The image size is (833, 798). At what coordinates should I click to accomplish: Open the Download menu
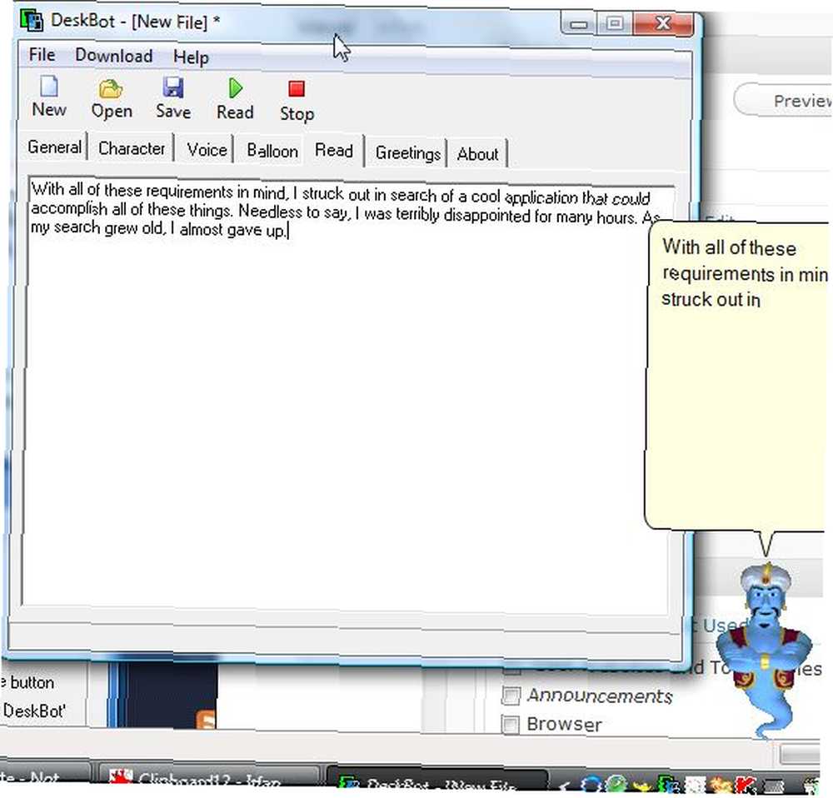[x=113, y=56]
